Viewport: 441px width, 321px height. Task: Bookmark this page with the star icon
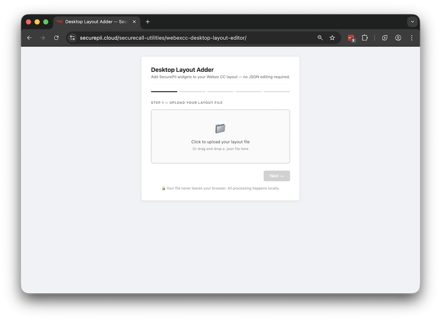[x=332, y=38]
